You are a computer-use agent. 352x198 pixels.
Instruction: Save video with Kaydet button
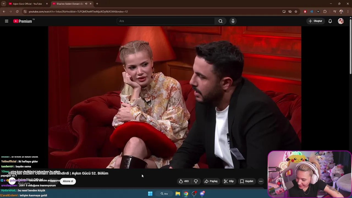coord(247,181)
